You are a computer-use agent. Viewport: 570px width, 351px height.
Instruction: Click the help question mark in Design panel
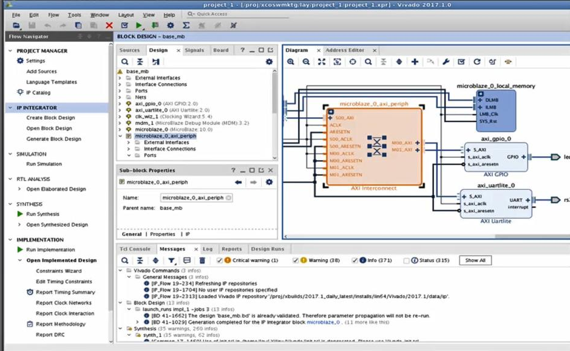coord(242,50)
